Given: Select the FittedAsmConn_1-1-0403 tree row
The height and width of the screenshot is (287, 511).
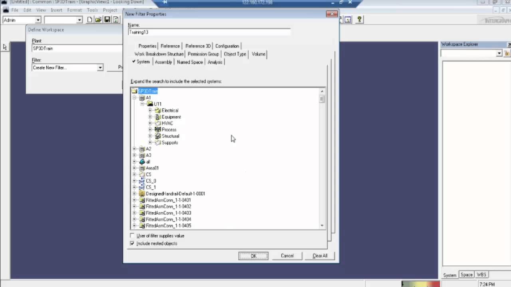Looking at the screenshot, I should click(168, 213).
